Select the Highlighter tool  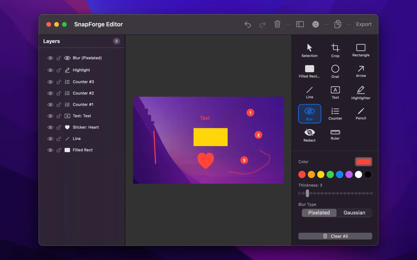point(361,93)
